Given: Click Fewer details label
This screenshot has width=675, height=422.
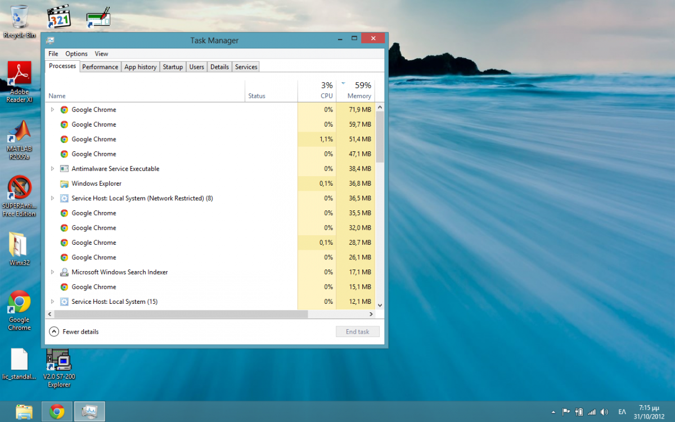Looking at the screenshot, I should (80, 332).
